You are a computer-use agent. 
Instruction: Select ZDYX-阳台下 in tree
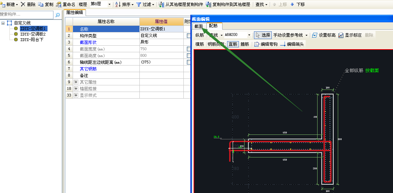32,39
